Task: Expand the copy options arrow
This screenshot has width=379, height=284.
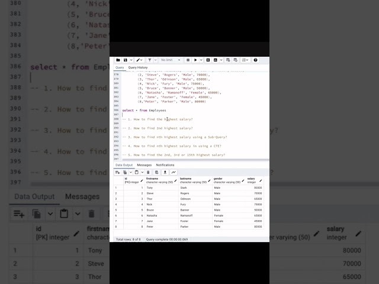Action: [130, 172]
